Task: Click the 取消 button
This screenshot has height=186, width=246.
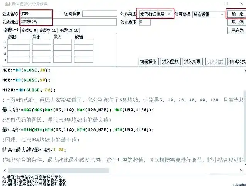Action: click(237, 22)
